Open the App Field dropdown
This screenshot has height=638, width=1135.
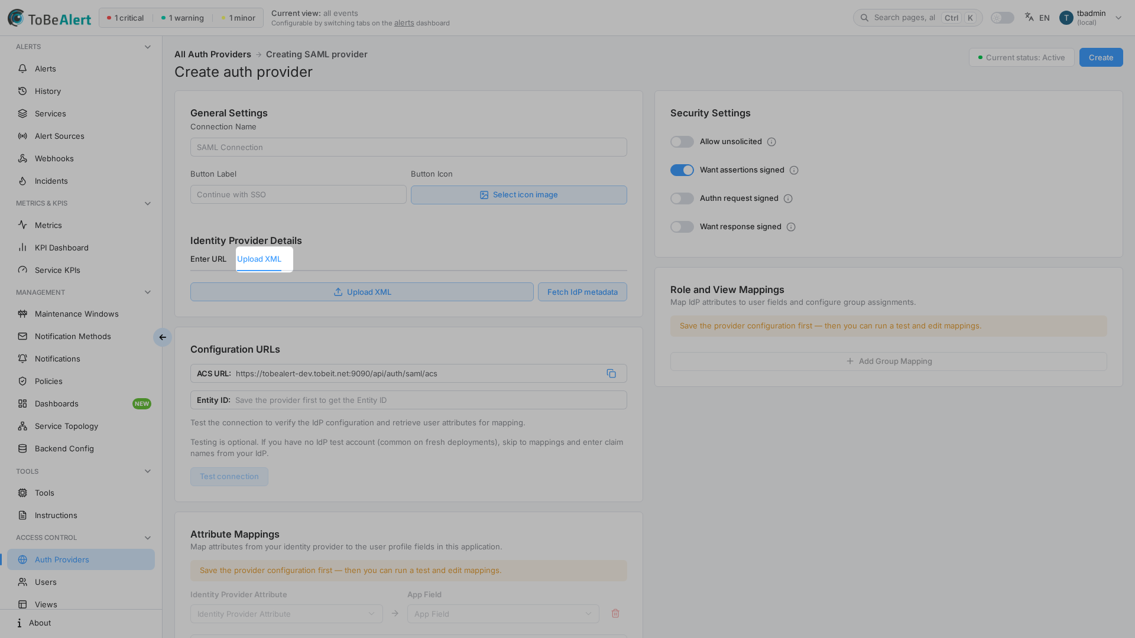(x=503, y=614)
